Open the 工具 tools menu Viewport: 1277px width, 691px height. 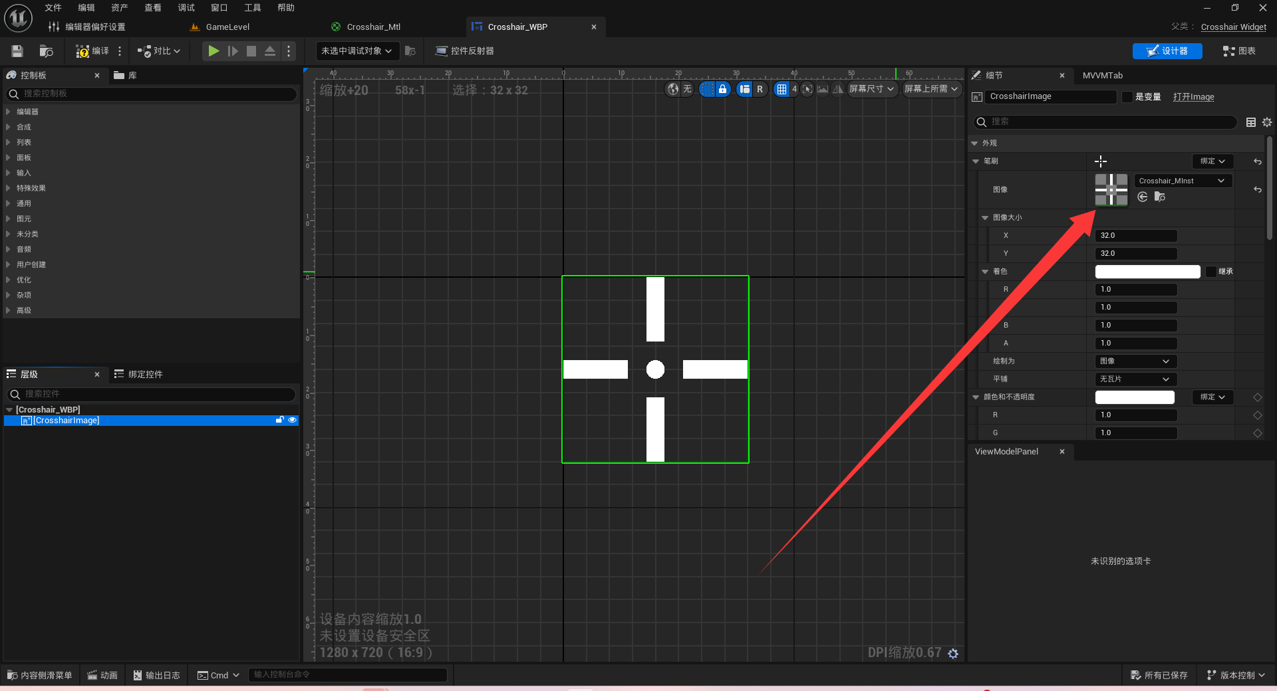click(252, 8)
